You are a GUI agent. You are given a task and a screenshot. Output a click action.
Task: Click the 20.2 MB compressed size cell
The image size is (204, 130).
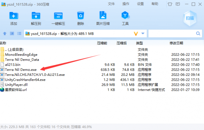click(128, 75)
